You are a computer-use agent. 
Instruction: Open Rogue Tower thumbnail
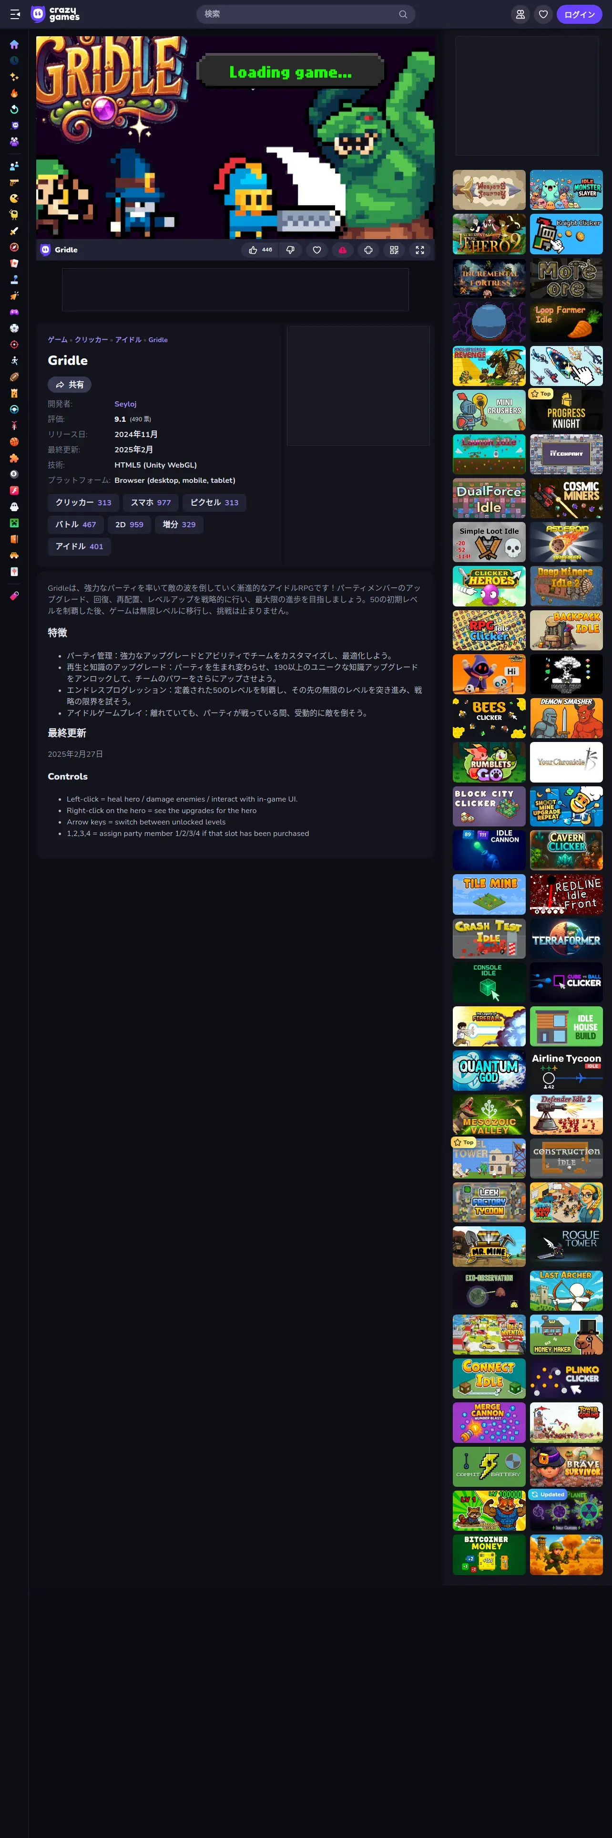click(x=566, y=1246)
